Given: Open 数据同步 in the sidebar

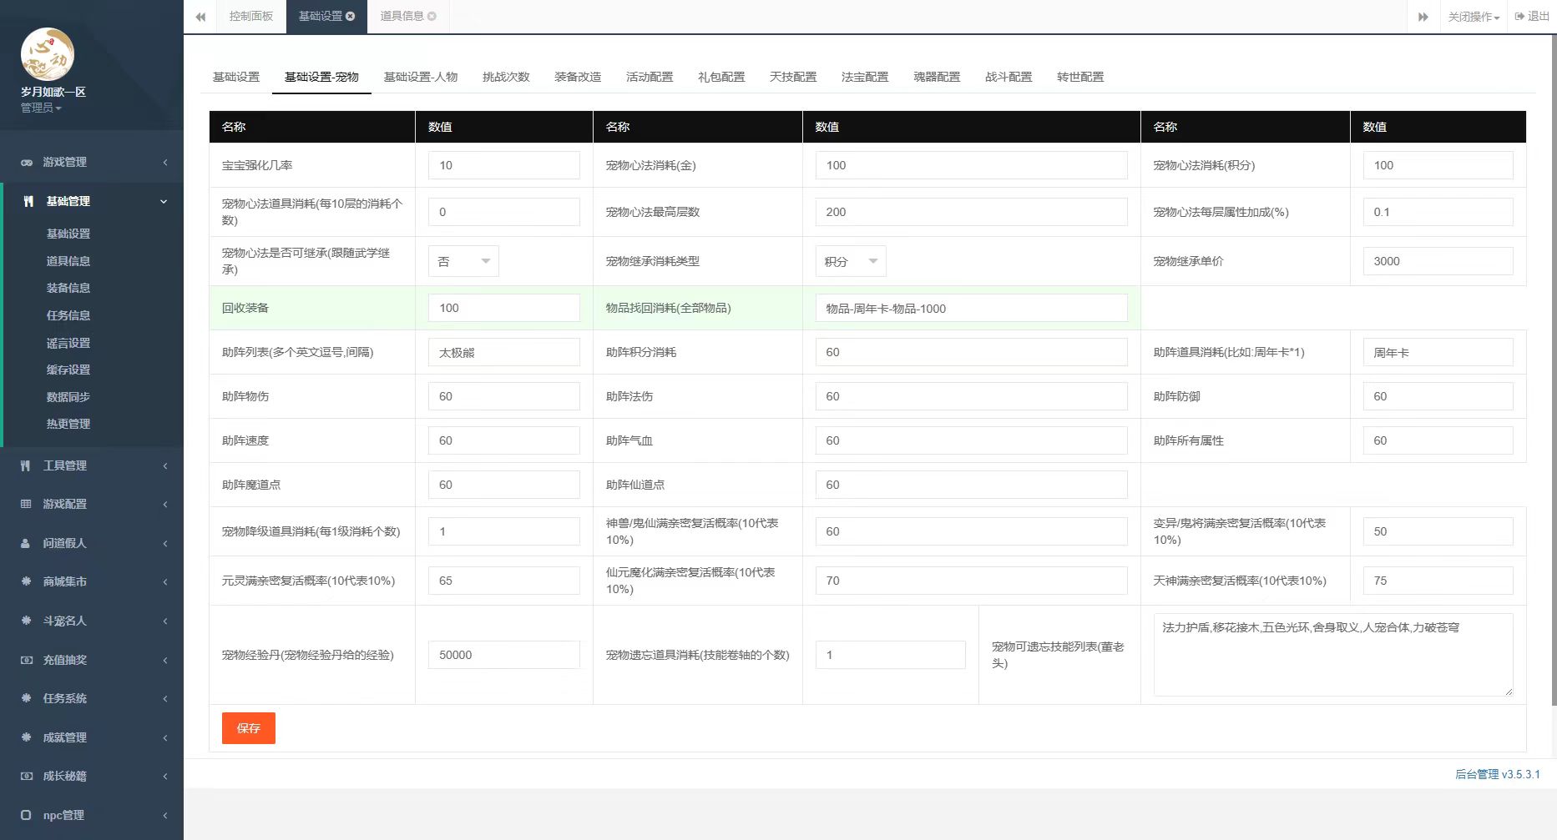Looking at the screenshot, I should 68,397.
